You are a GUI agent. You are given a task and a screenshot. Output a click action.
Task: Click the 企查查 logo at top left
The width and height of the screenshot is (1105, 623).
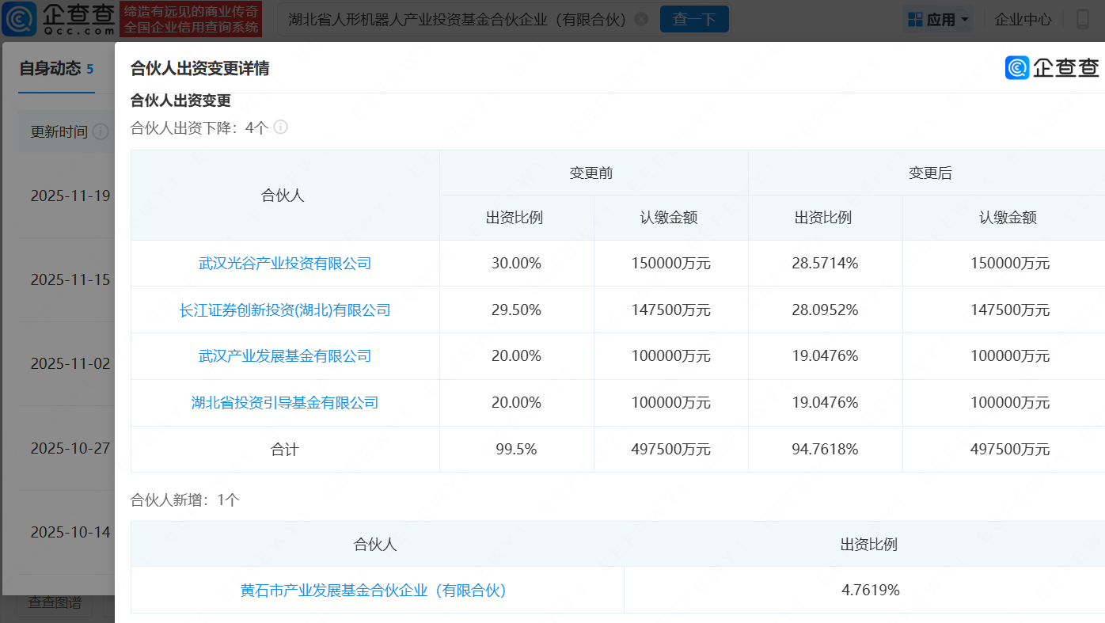click(x=55, y=19)
